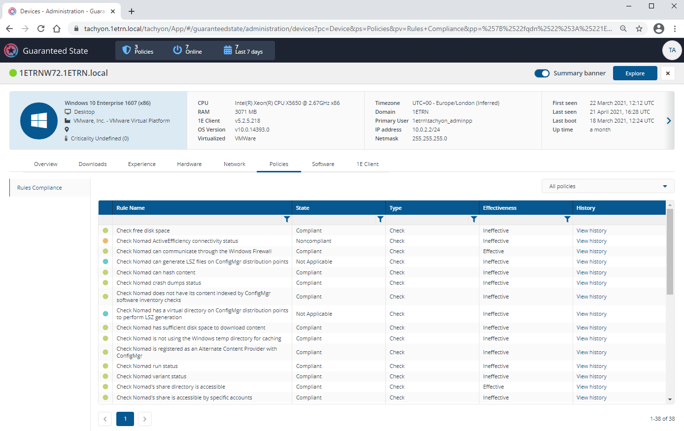The width and height of the screenshot is (684, 431).
Task: Open the Last 7 days calendar filter
Action: click(x=243, y=50)
